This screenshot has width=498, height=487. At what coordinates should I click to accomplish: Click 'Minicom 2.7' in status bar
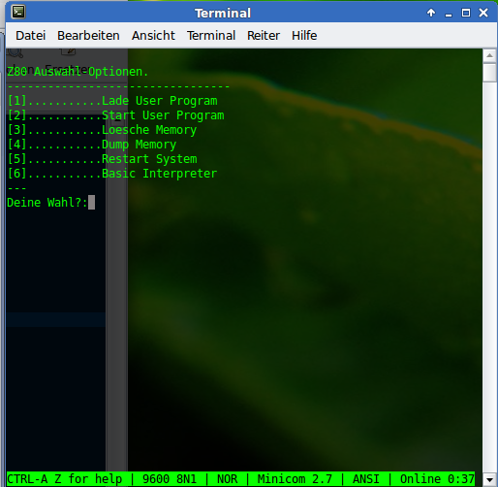pyautogui.click(x=295, y=479)
